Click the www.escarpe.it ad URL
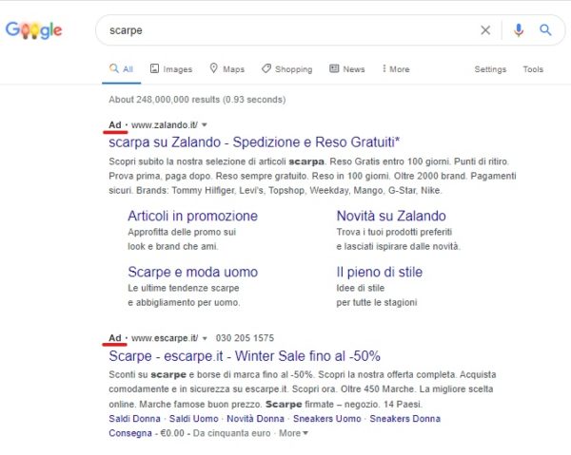This screenshot has height=455, width=571. point(165,338)
